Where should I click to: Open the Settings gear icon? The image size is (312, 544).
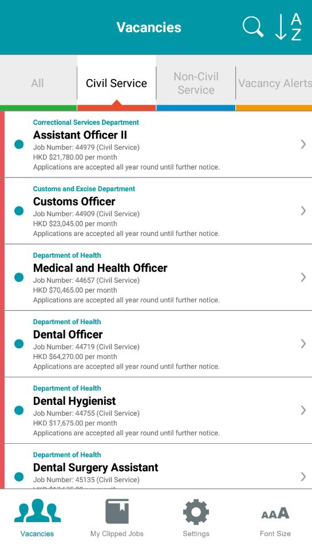(196, 512)
